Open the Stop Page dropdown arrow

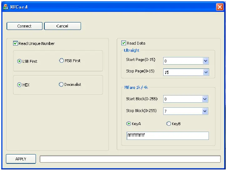pos(206,72)
